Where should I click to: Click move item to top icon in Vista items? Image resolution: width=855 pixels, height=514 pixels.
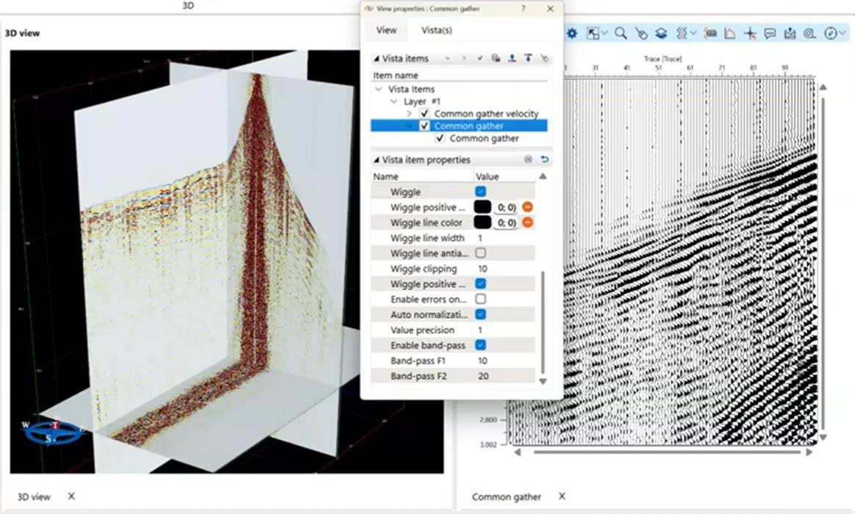[x=528, y=58]
